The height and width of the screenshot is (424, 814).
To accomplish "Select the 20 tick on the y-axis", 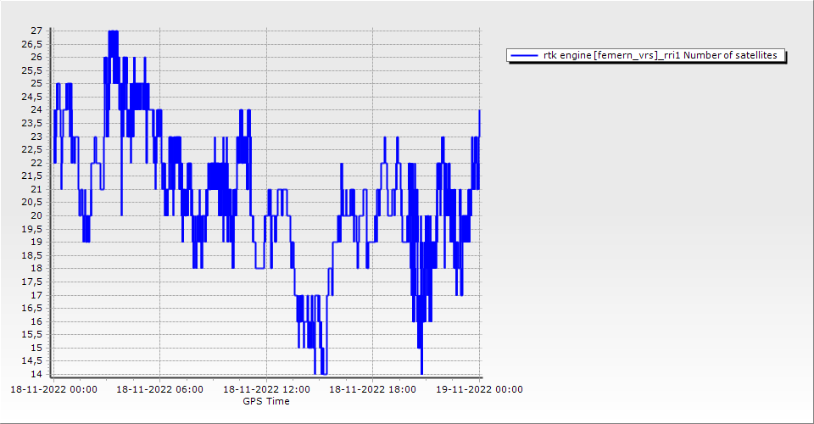I will tap(36, 215).
